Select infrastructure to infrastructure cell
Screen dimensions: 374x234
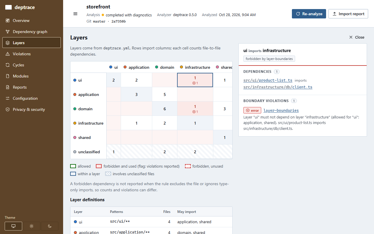point(195,123)
